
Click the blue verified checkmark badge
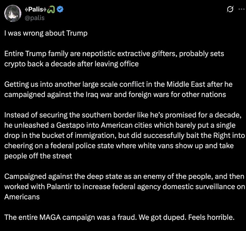coord(60,9)
